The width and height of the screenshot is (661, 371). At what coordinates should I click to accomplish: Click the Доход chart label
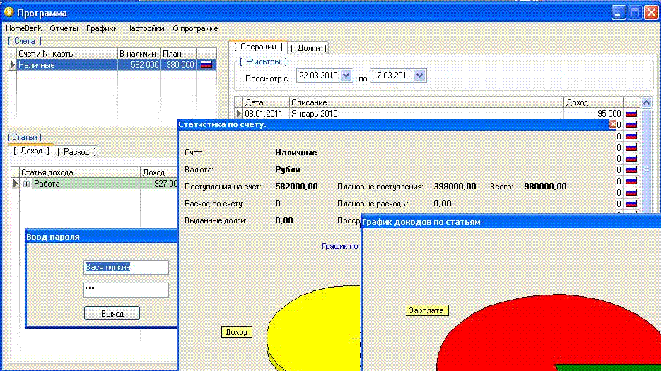tap(236, 332)
